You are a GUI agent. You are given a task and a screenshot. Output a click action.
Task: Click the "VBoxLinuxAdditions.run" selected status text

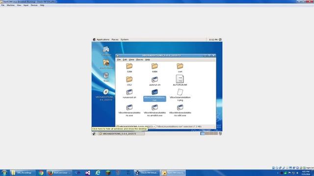179,127
